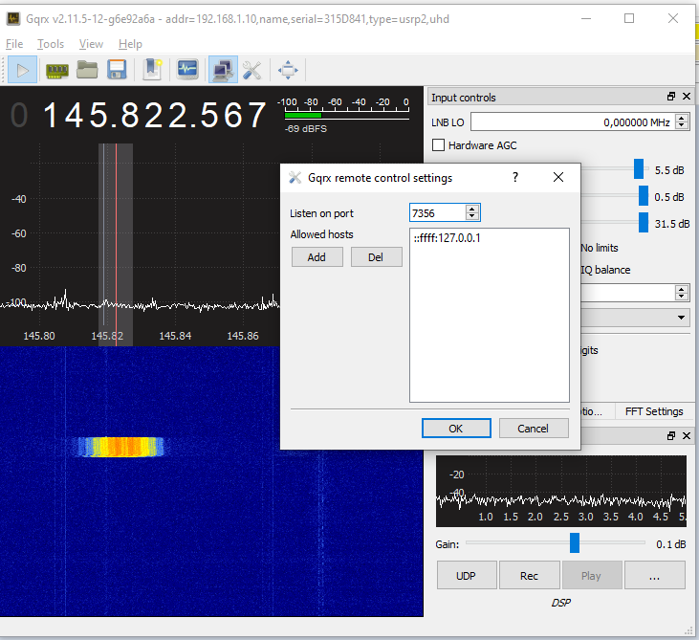Click the full screen arrows icon
The width and height of the screenshot is (699, 640).
tap(288, 70)
